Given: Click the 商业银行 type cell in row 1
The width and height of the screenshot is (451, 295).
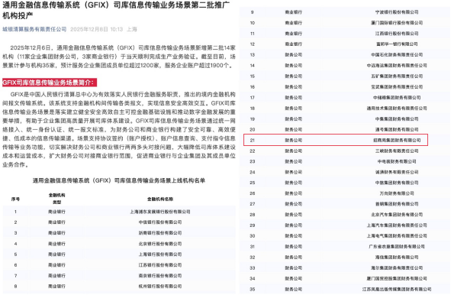Looking at the screenshot, I should [x=56, y=212].
